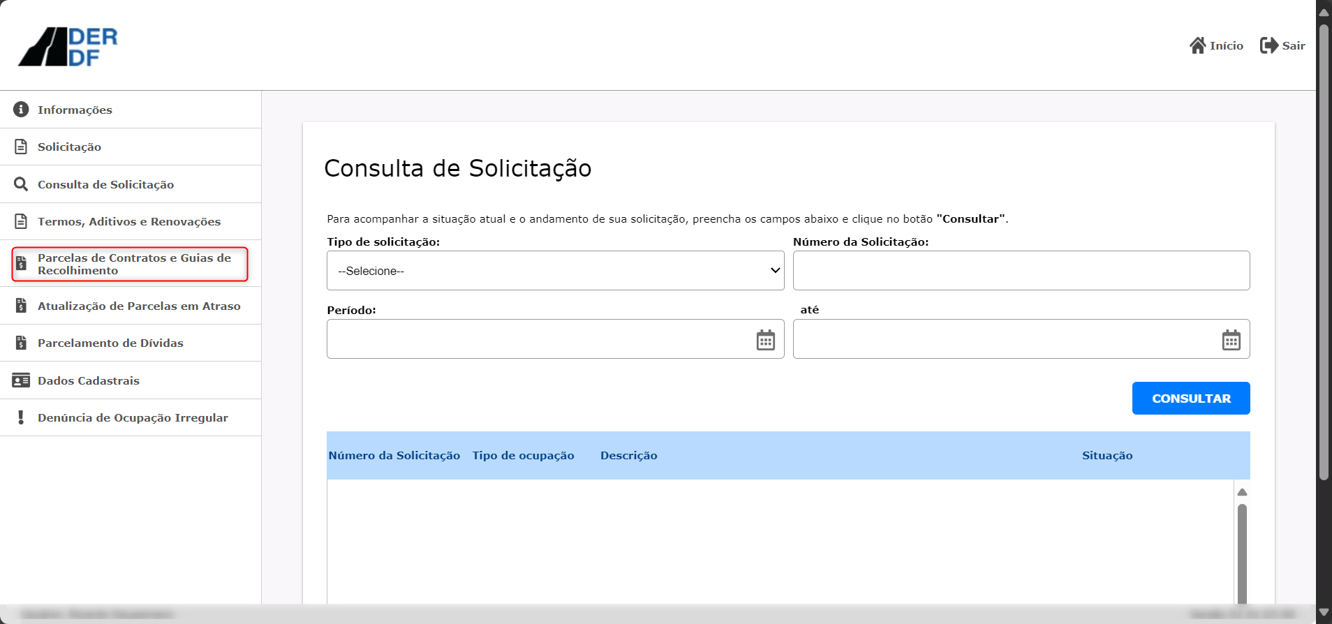The height and width of the screenshot is (624, 1332).
Task: Open Atualização de Parcelas em Atraso
Action: [x=131, y=306]
